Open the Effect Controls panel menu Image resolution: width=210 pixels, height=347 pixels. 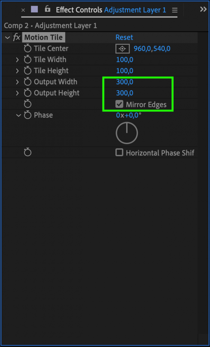click(175, 10)
